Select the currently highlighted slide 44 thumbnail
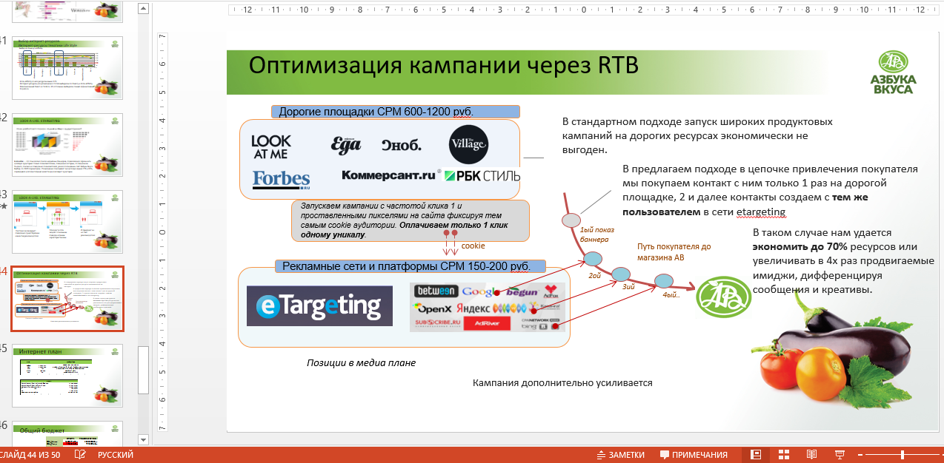Viewport: 944px width, 463px height. [67, 299]
